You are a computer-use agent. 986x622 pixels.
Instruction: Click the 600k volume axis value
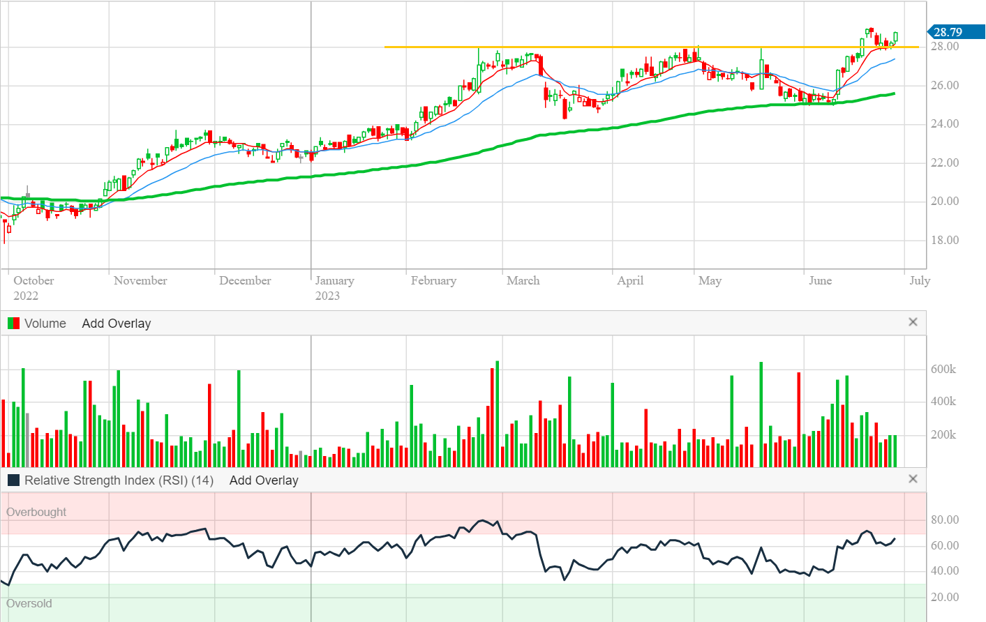(943, 370)
